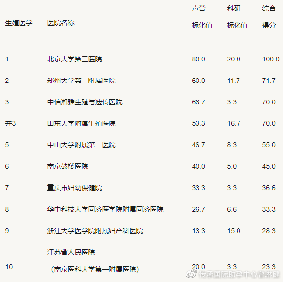Click research value 16.7
Image resolution: width=283 pixels, height=282 pixels.
pos(234,123)
